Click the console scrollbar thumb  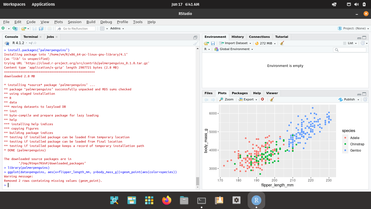click(x=198, y=181)
